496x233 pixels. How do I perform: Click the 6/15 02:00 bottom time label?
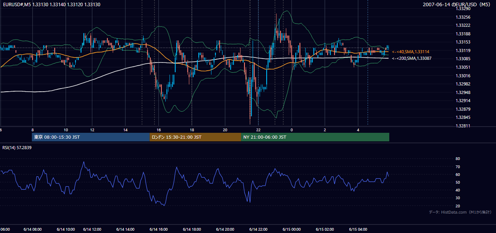[x=325, y=230]
